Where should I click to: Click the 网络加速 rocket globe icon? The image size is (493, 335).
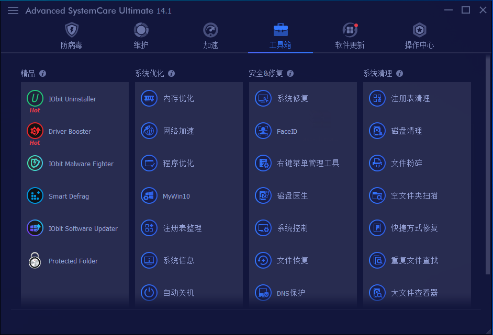149,131
